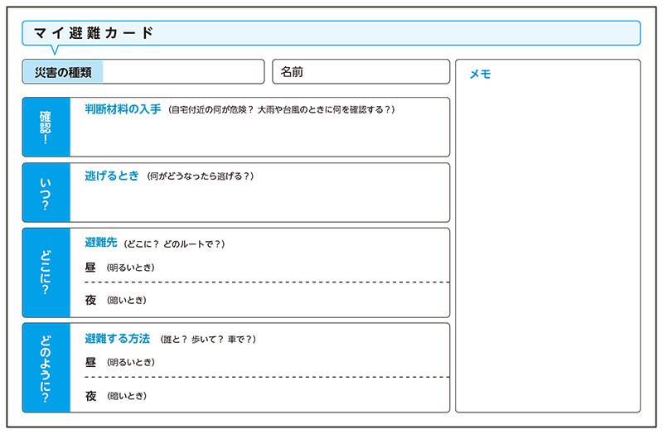
Task: Click the hint 誰と？歩いて？車で？
Action: (208, 339)
